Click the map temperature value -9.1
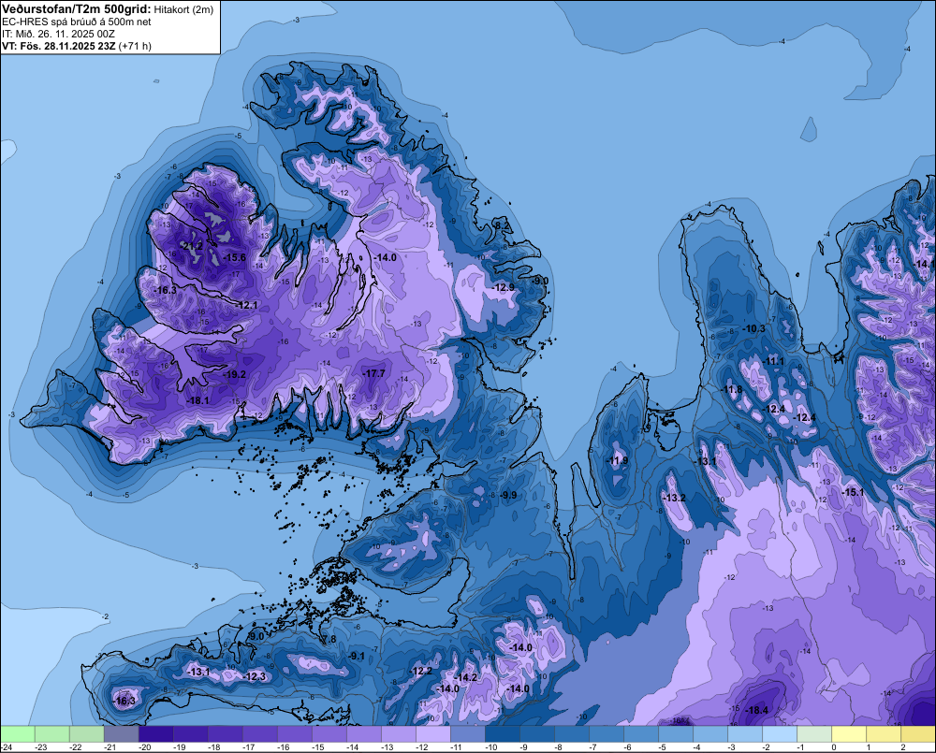 click(357, 656)
